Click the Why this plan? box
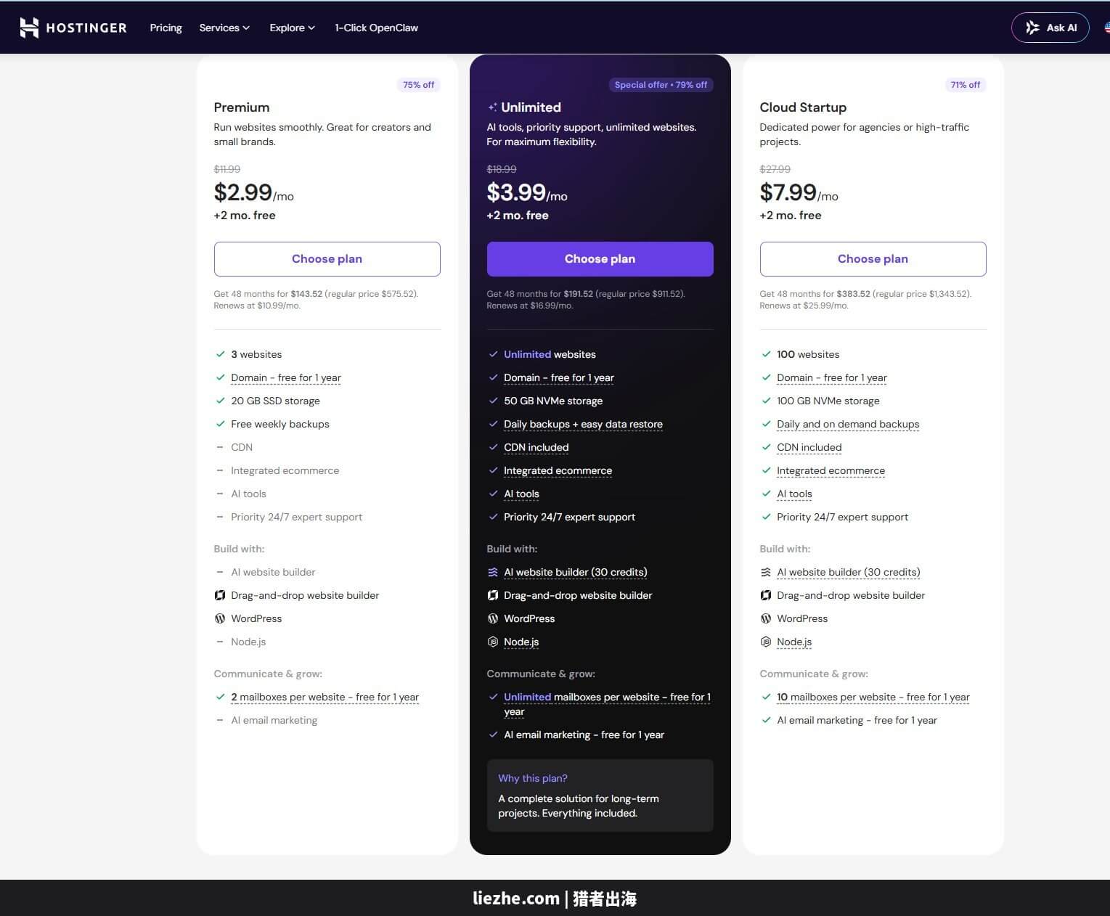 pos(600,796)
